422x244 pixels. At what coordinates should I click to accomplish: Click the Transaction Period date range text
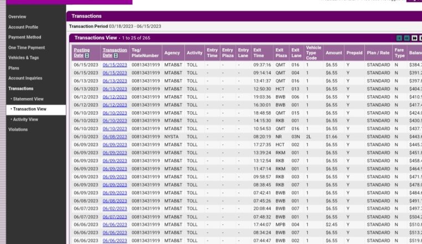coord(135,27)
